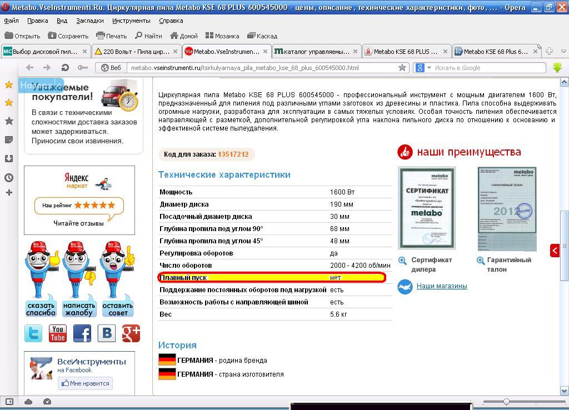Click the Мозаика tile windows button

coord(222,36)
